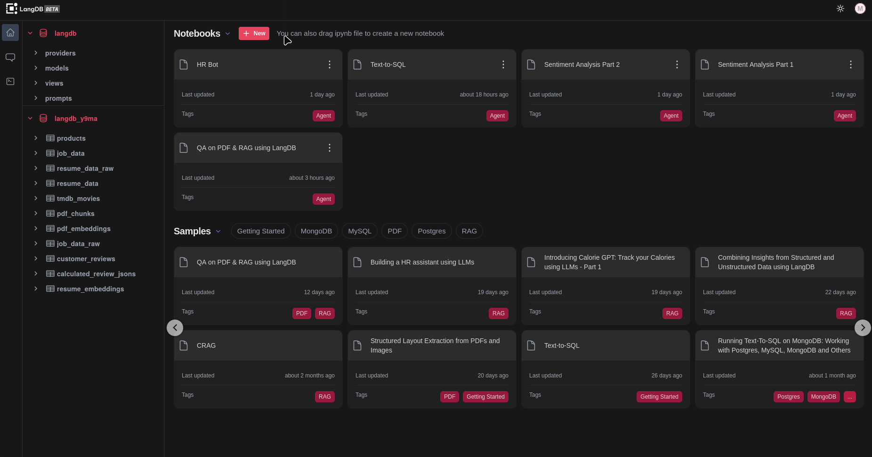Filter samples by MongoDB
872x457 pixels.
tap(316, 231)
